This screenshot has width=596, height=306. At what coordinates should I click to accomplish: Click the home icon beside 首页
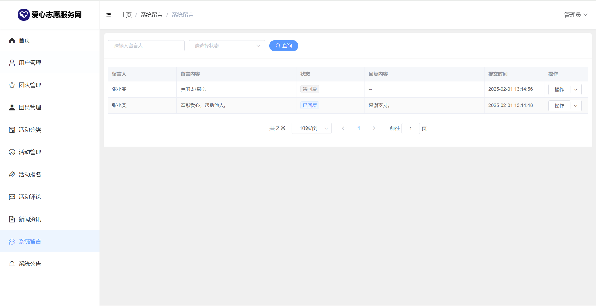12,40
